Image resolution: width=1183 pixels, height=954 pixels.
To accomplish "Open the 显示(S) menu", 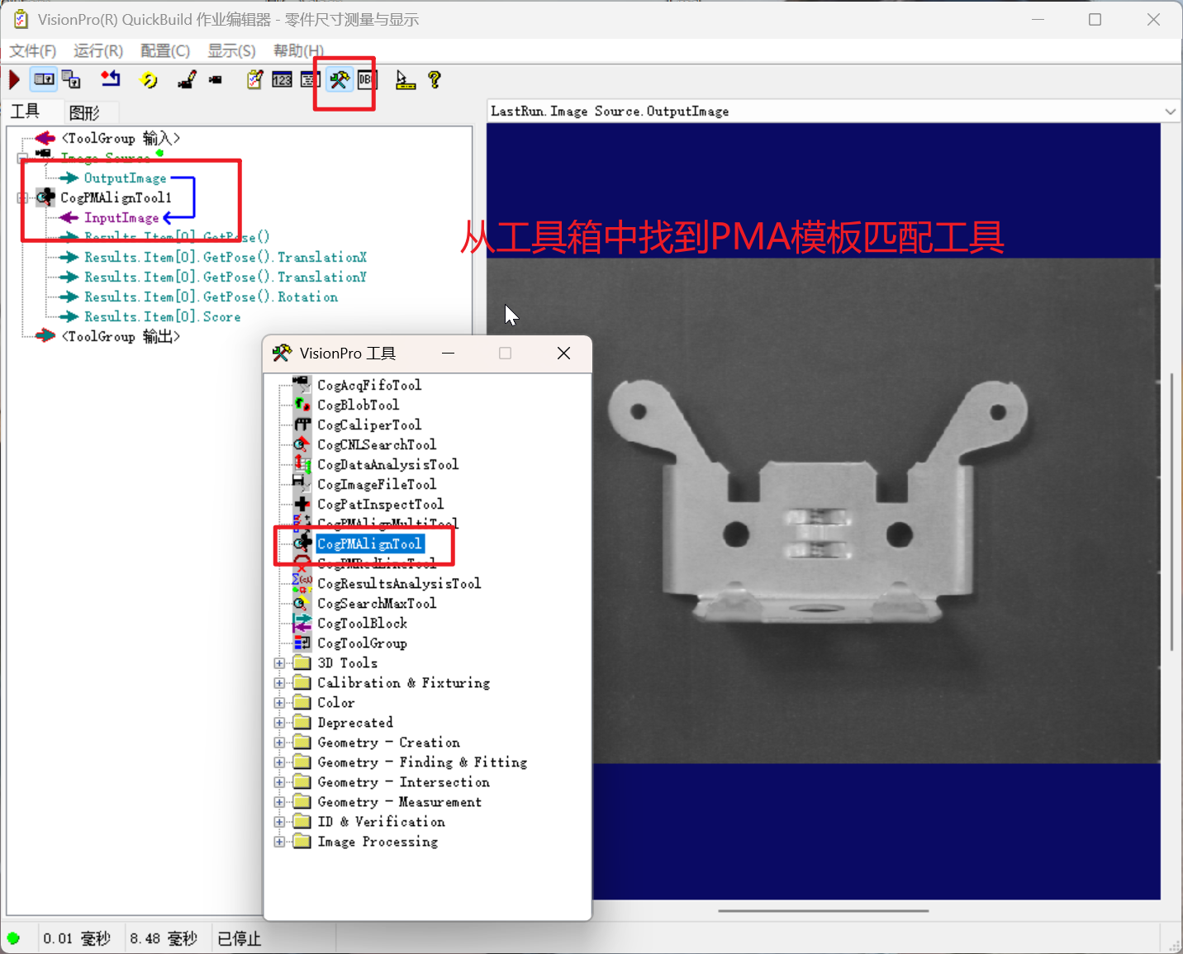I will point(231,51).
